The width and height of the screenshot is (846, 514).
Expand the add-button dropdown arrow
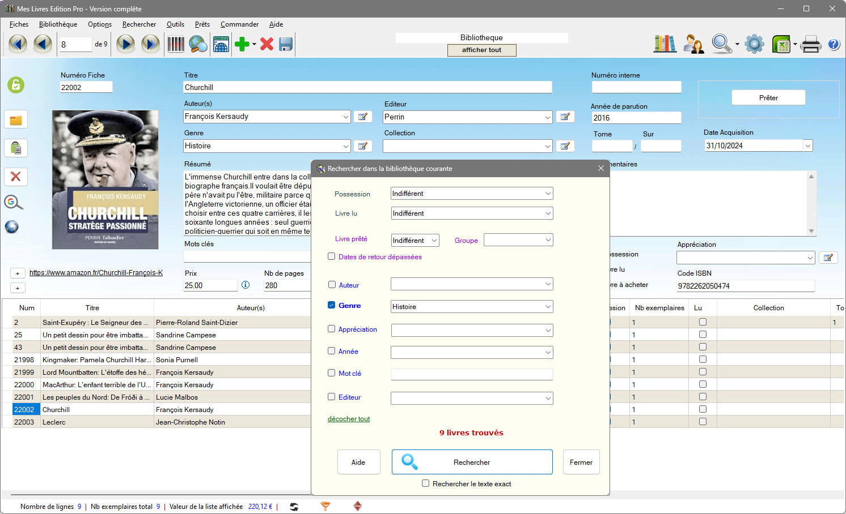pos(254,44)
